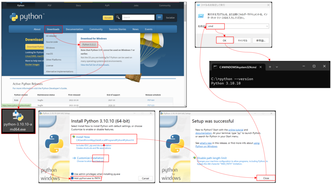The width and height of the screenshot is (332, 184).
Task: Choose Customize installation in Python setup
Action: point(90,158)
